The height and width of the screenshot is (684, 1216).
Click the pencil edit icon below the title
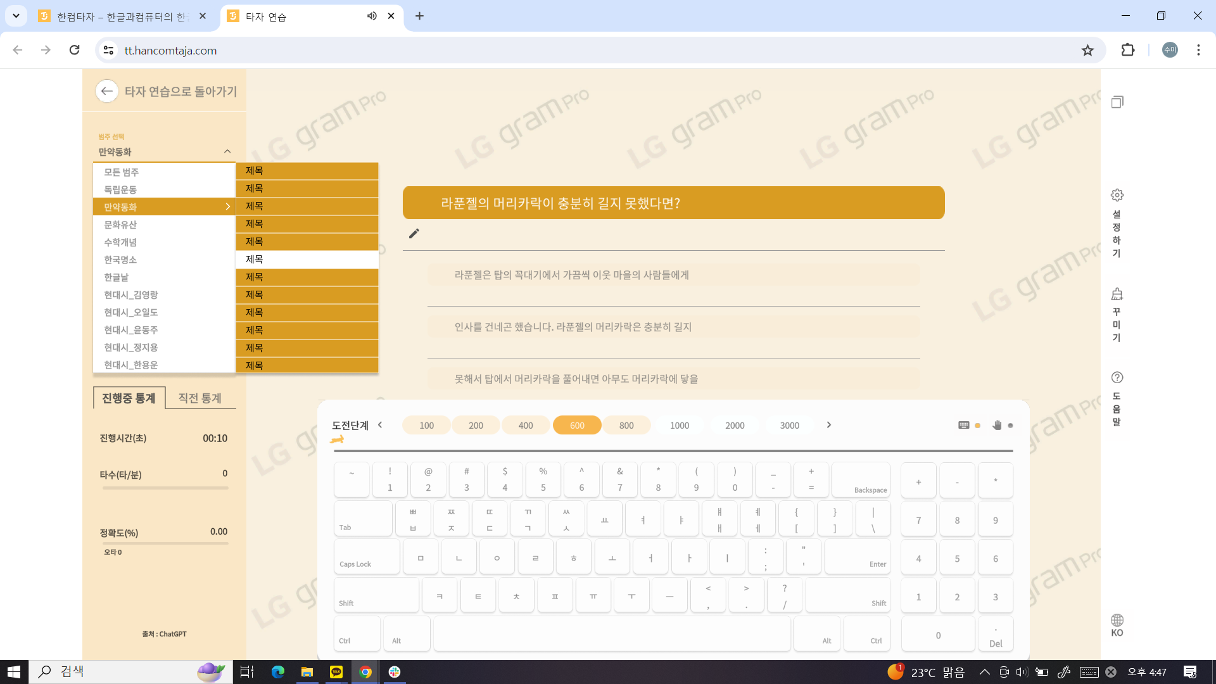(414, 234)
